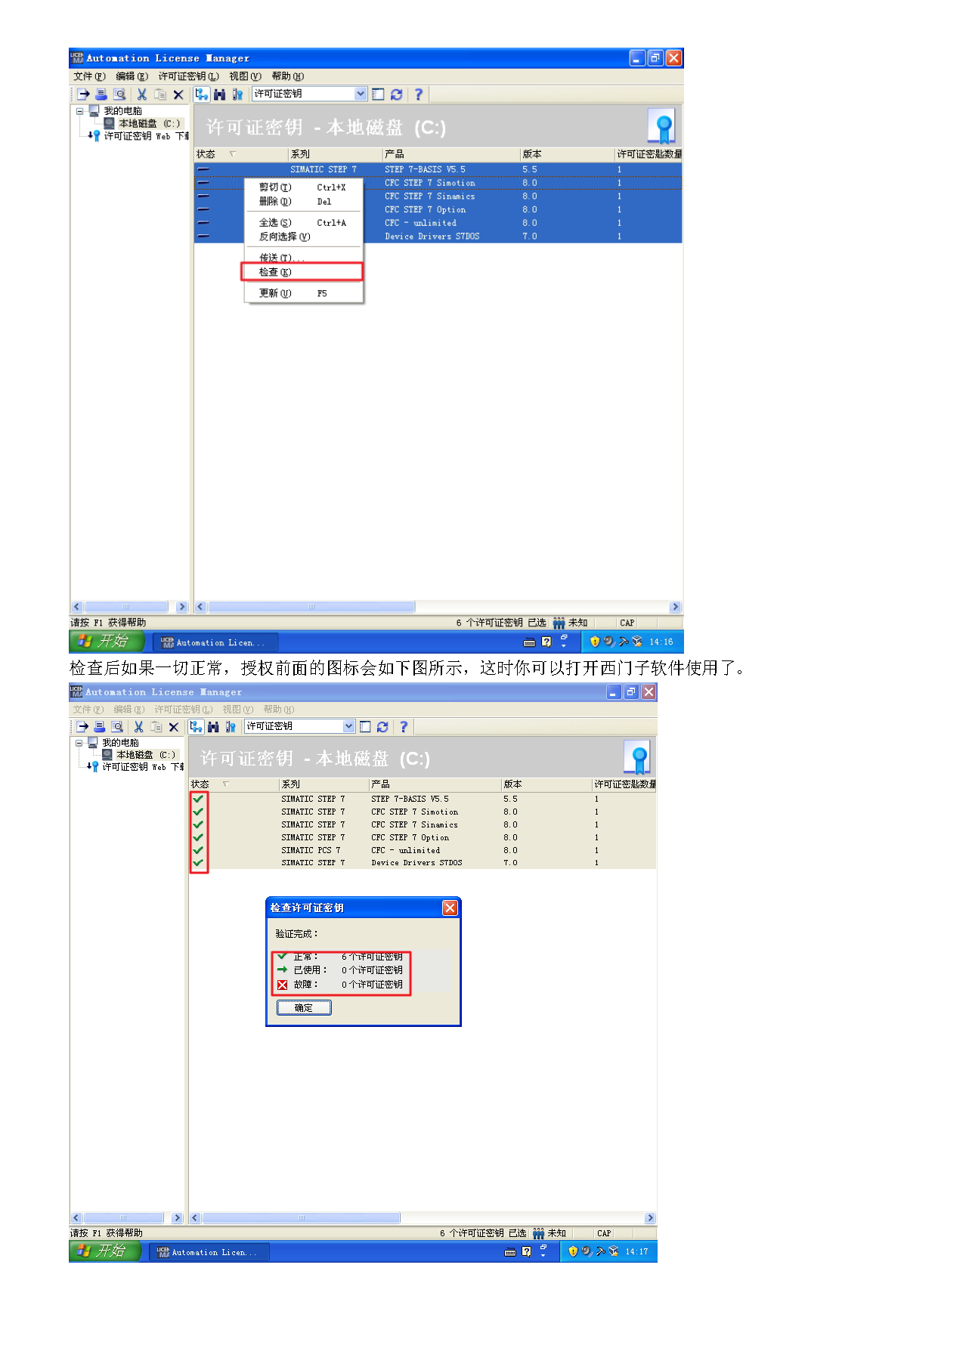Pick 删除(D) in the context menu
This screenshot has width=969, height=1370.
click(x=302, y=202)
